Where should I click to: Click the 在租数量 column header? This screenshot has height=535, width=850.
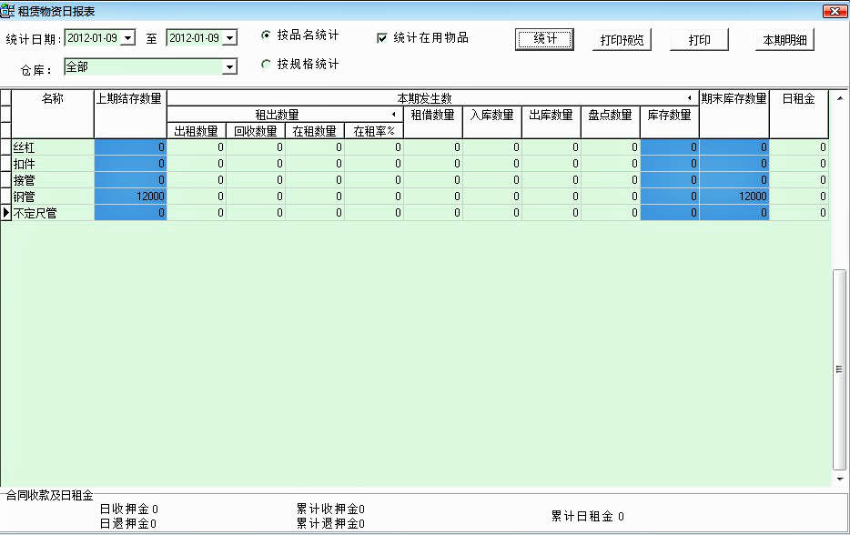pyautogui.click(x=314, y=131)
